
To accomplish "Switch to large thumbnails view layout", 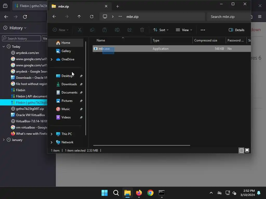I will point(247,151).
